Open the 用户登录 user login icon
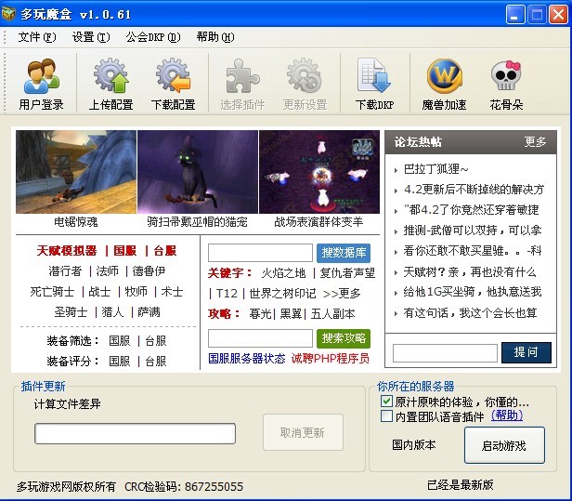 point(41,76)
